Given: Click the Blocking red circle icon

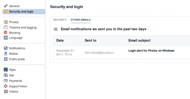Looking at the screenshot, I should pos(6,32).
